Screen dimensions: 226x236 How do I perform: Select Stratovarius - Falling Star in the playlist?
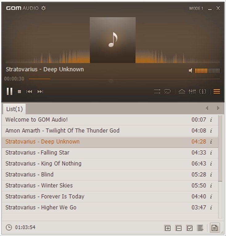[x=110, y=153]
